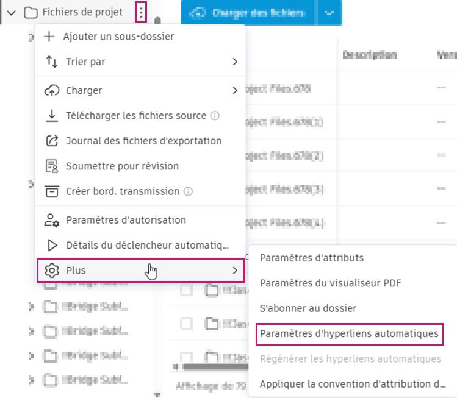This screenshot has height=398, width=457.
Task: Click the gear icon next to Plus
Action: [52, 270]
